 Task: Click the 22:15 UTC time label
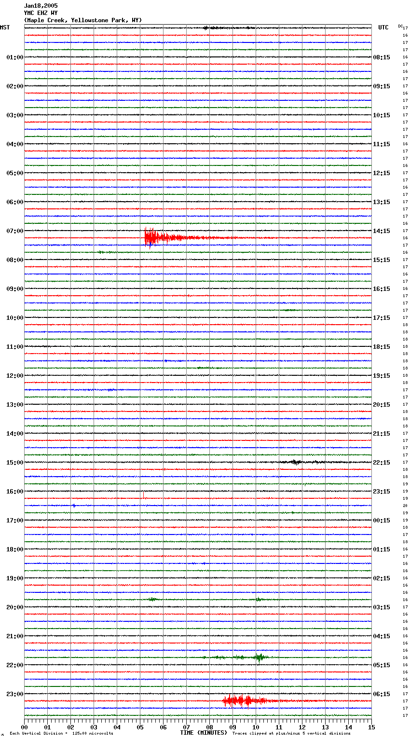click(x=382, y=463)
